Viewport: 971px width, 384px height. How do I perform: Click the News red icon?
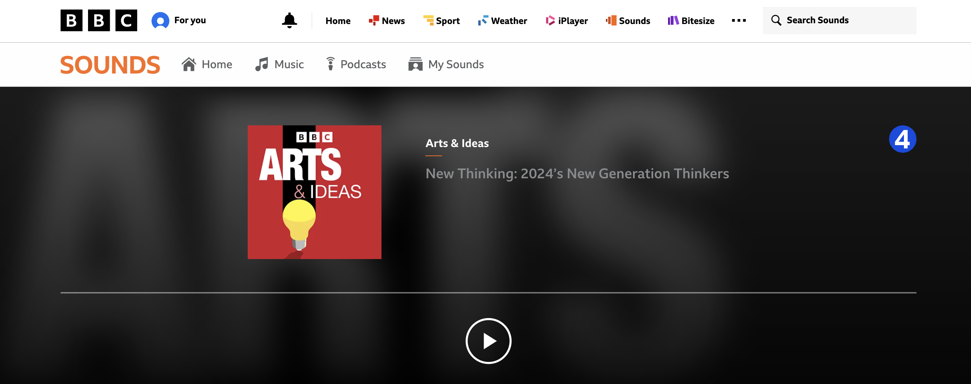[x=374, y=21]
